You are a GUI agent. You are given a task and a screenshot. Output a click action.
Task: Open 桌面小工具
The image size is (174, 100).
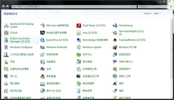point(125,76)
